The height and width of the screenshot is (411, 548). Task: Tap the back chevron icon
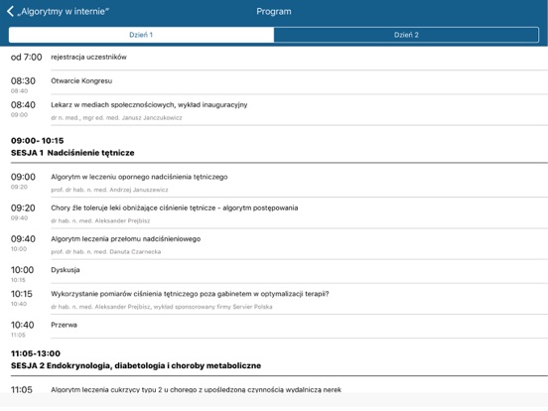click(10, 12)
